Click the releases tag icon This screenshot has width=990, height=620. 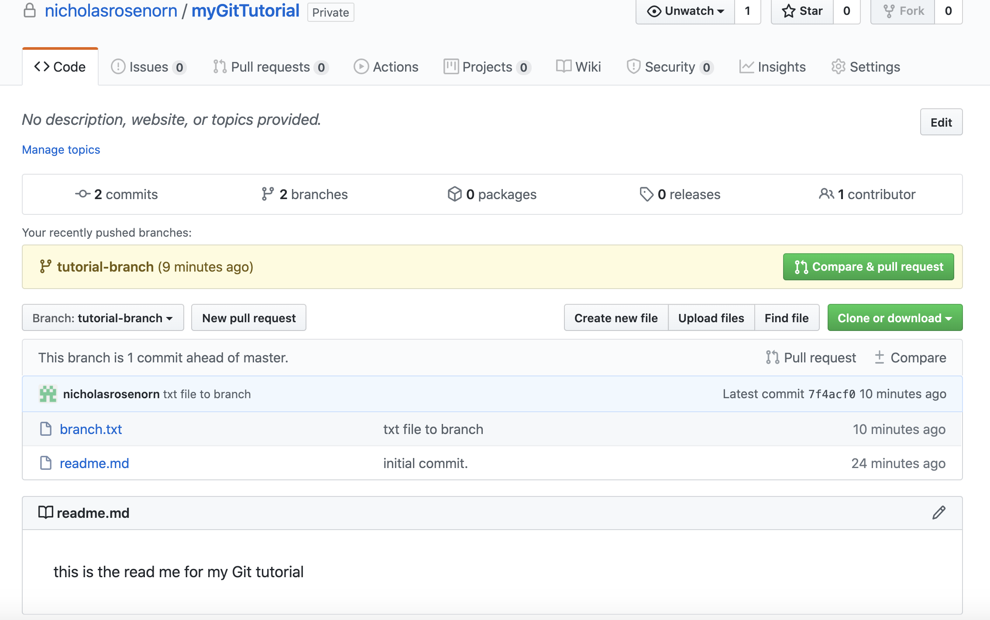[x=646, y=194]
